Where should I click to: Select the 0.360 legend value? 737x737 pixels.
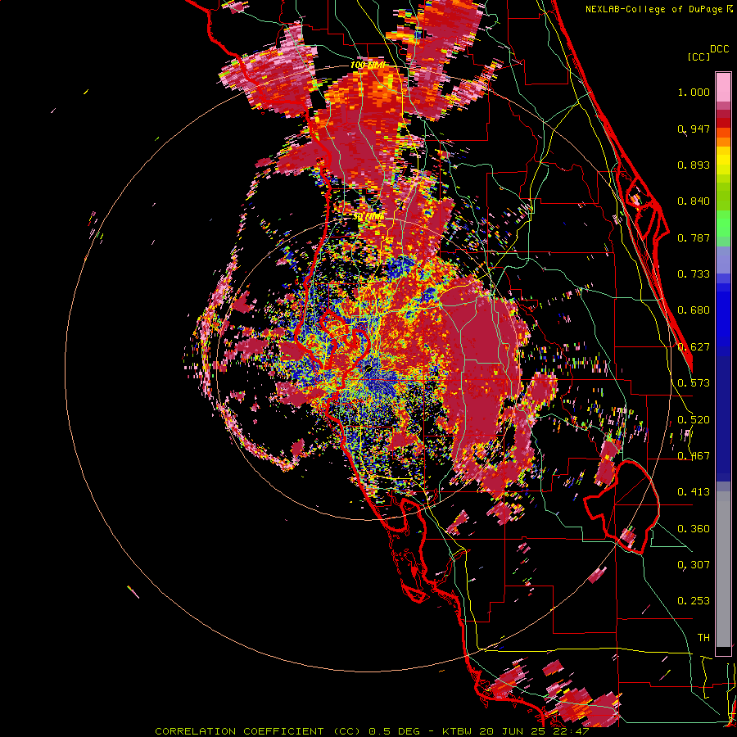point(694,529)
